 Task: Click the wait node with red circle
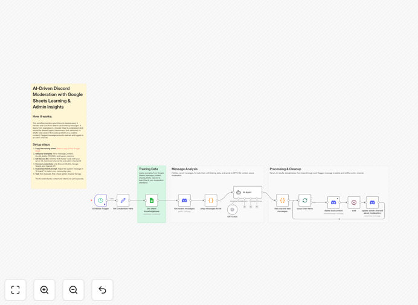point(354,202)
